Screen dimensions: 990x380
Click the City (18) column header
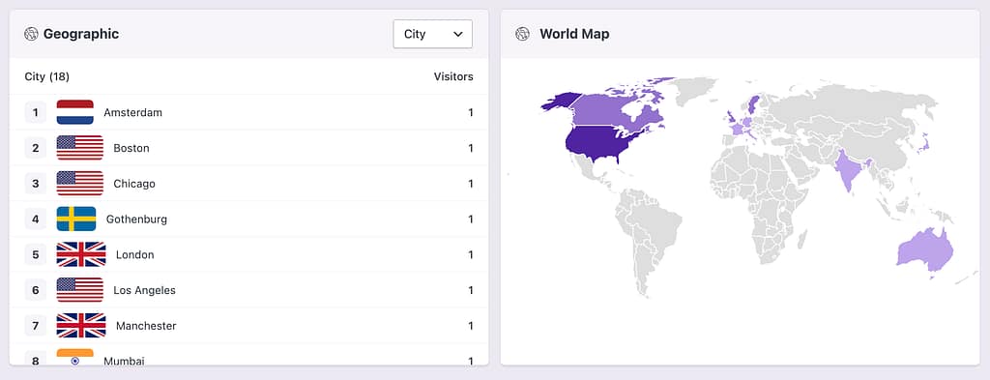46,76
